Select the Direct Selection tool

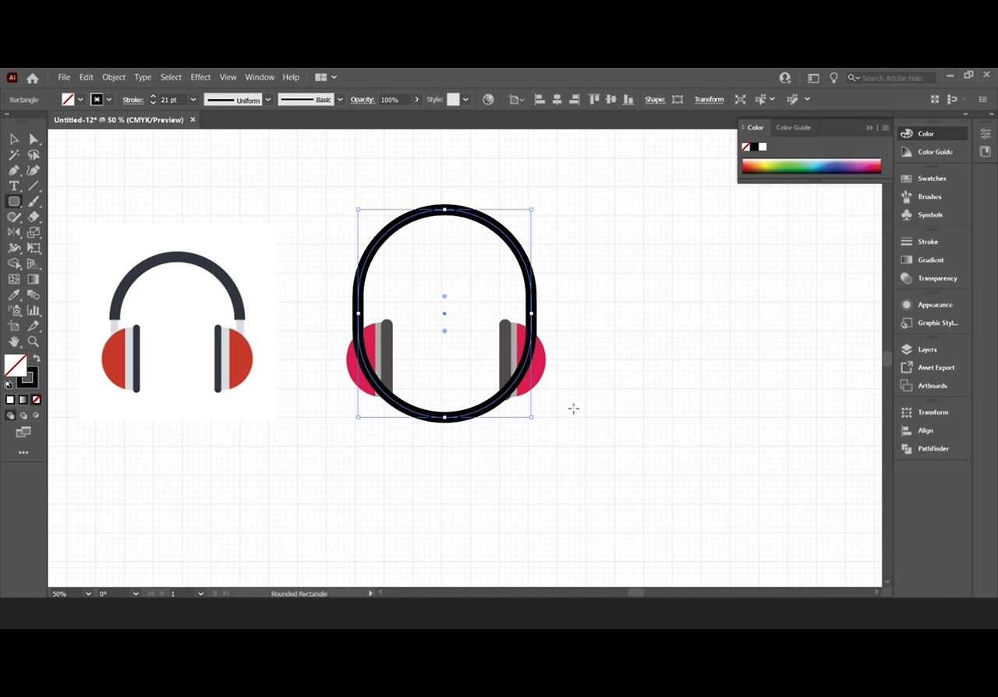pos(34,139)
